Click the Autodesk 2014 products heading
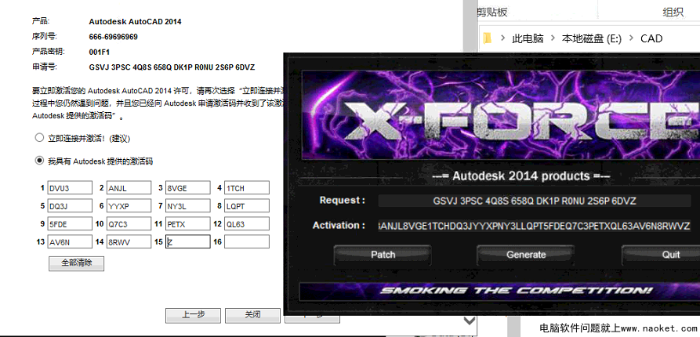The image size is (700, 337). (x=521, y=176)
